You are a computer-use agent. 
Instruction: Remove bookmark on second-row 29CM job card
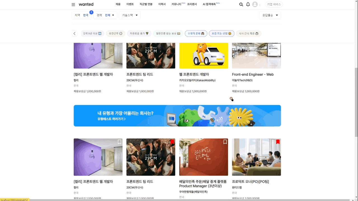(x=172, y=142)
